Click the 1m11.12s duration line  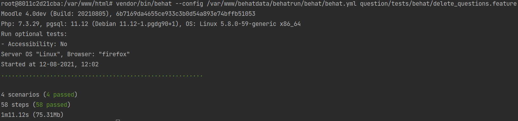pyautogui.click(x=32, y=115)
